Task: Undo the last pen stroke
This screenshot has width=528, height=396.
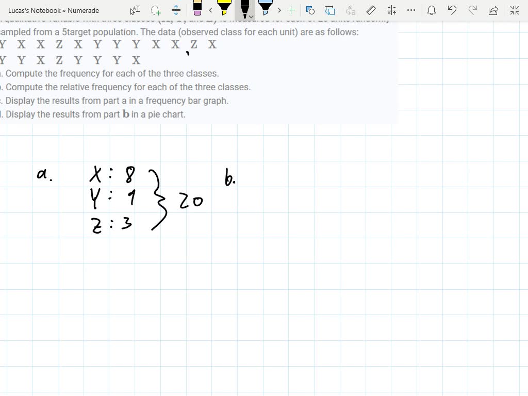Action: (x=452, y=9)
